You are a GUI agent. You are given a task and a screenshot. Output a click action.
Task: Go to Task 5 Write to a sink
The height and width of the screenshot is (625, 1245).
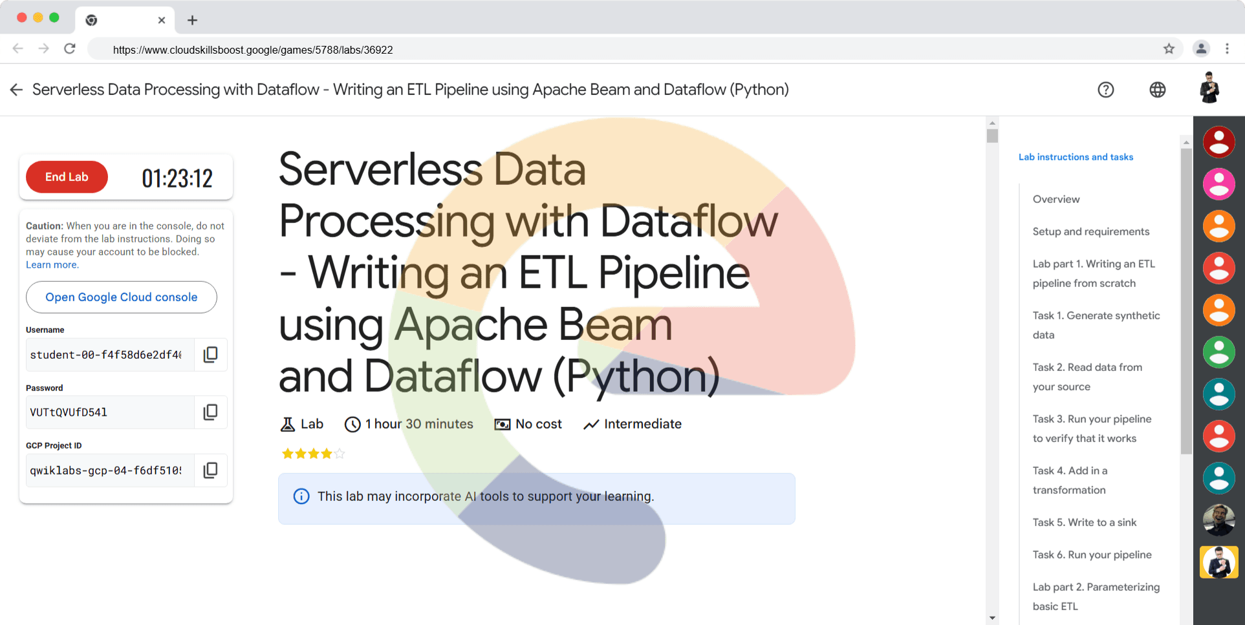pos(1085,522)
